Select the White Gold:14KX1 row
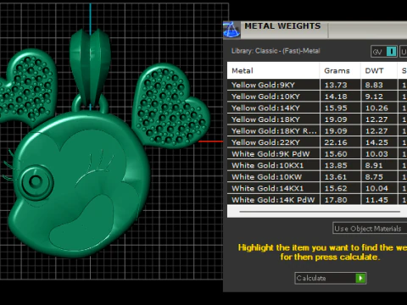The width and height of the screenshot is (407, 305). point(317,188)
